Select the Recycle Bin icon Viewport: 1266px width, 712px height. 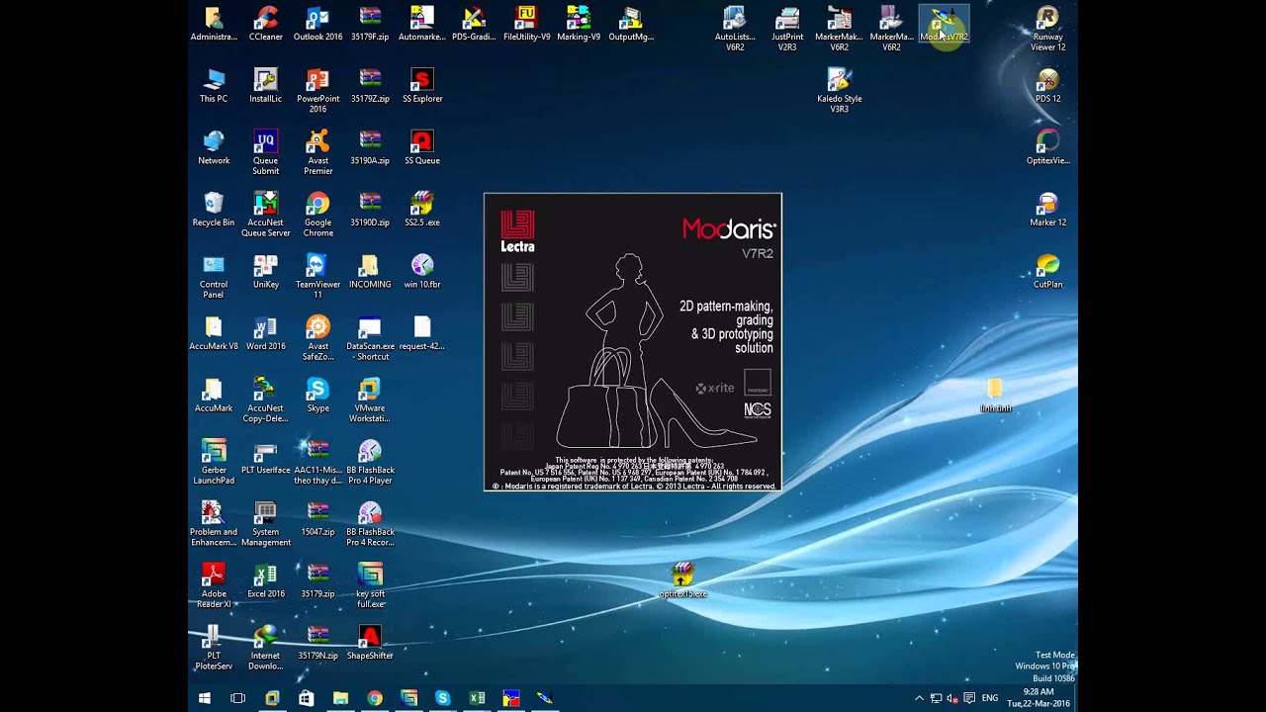click(214, 210)
